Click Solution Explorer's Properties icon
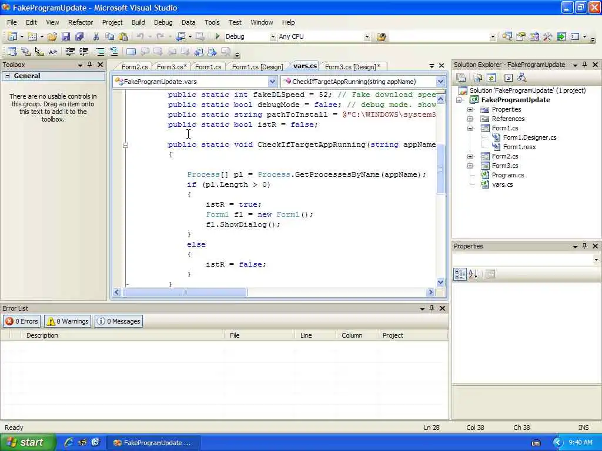The width and height of the screenshot is (602, 451). tap(461, 78)
